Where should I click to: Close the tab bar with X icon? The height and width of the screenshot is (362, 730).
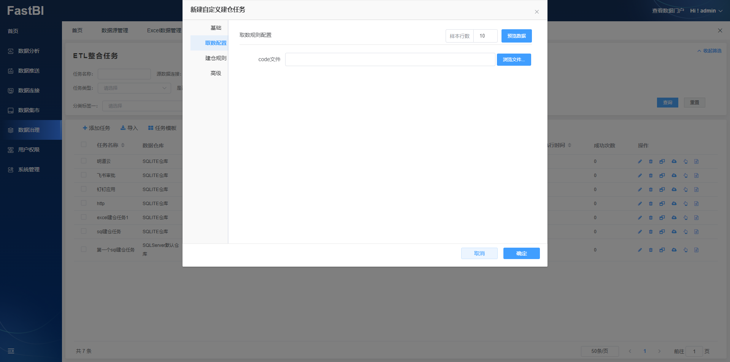coord(720,30)
